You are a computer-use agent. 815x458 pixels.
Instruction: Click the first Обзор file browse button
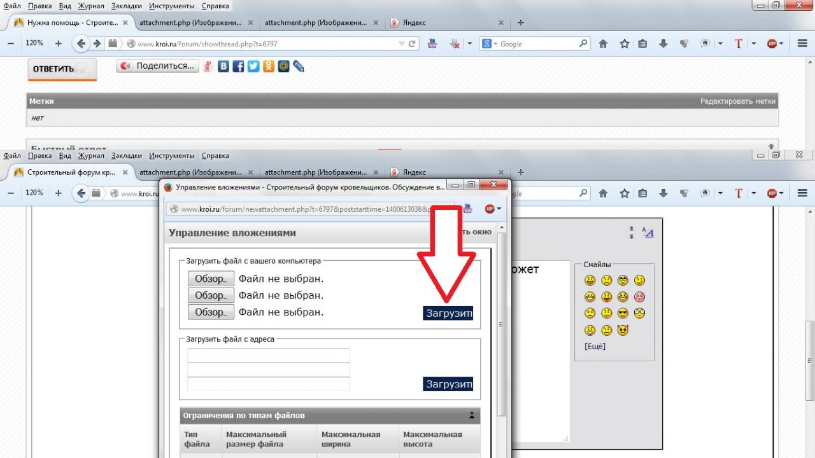211,279
